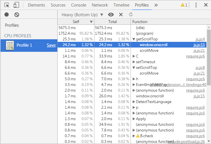Clear all profiles icon

pos(17,15)
